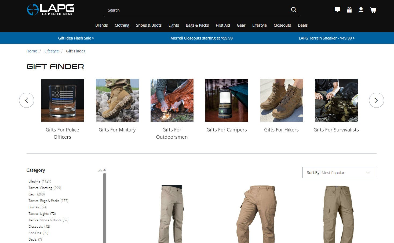Open the account profile icon

pos(361,10)
